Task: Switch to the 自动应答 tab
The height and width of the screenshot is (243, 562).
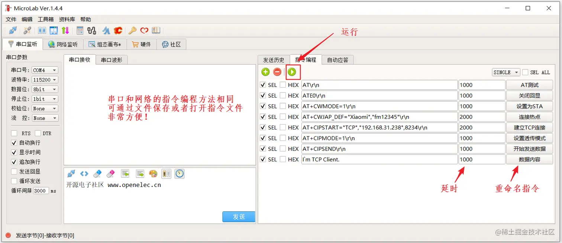Action: tap(337, 60)
